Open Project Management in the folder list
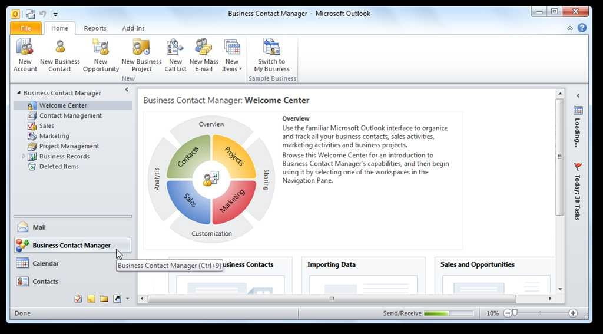 tap(69, 146)
